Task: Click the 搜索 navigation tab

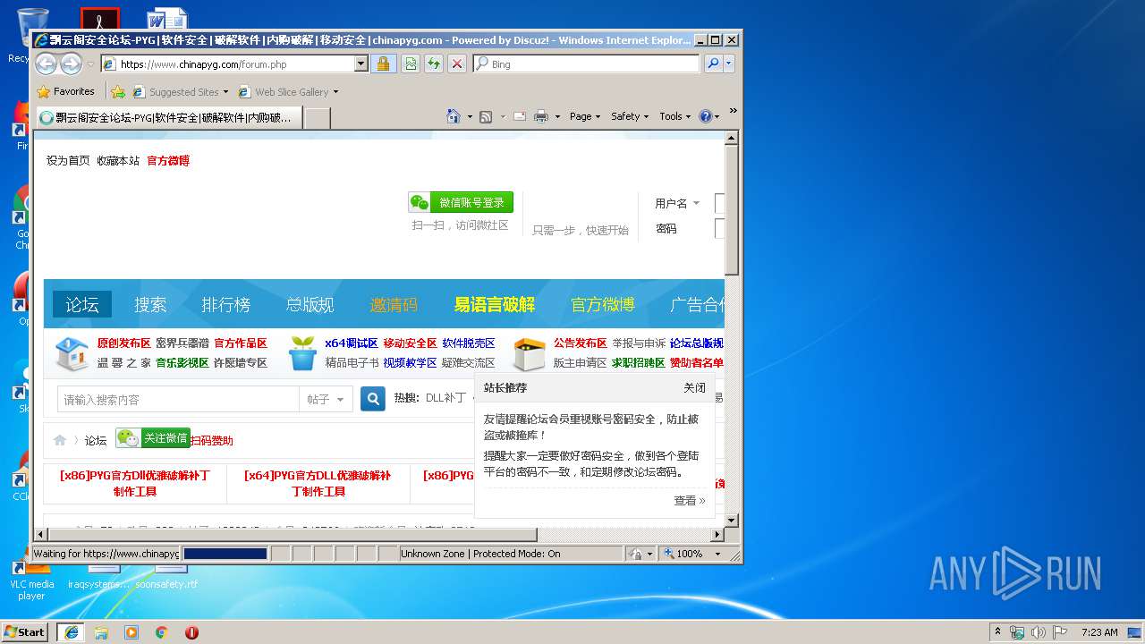Action: (150, 304)
